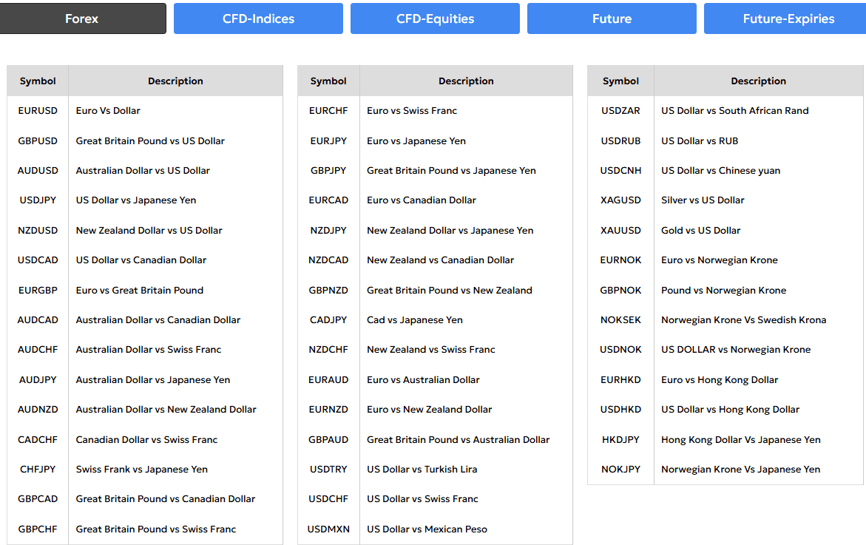Open the Future-Expiries tab
The width and height of the screenshot is (866, 545).
point(788,18)
